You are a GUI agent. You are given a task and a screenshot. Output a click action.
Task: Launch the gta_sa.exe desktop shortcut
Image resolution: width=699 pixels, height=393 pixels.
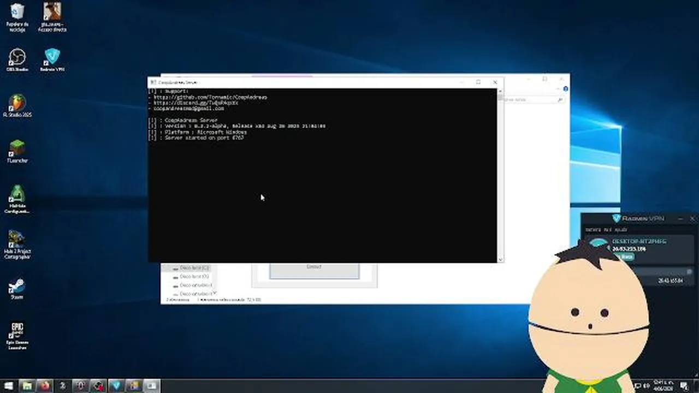(x=52, y=16)
